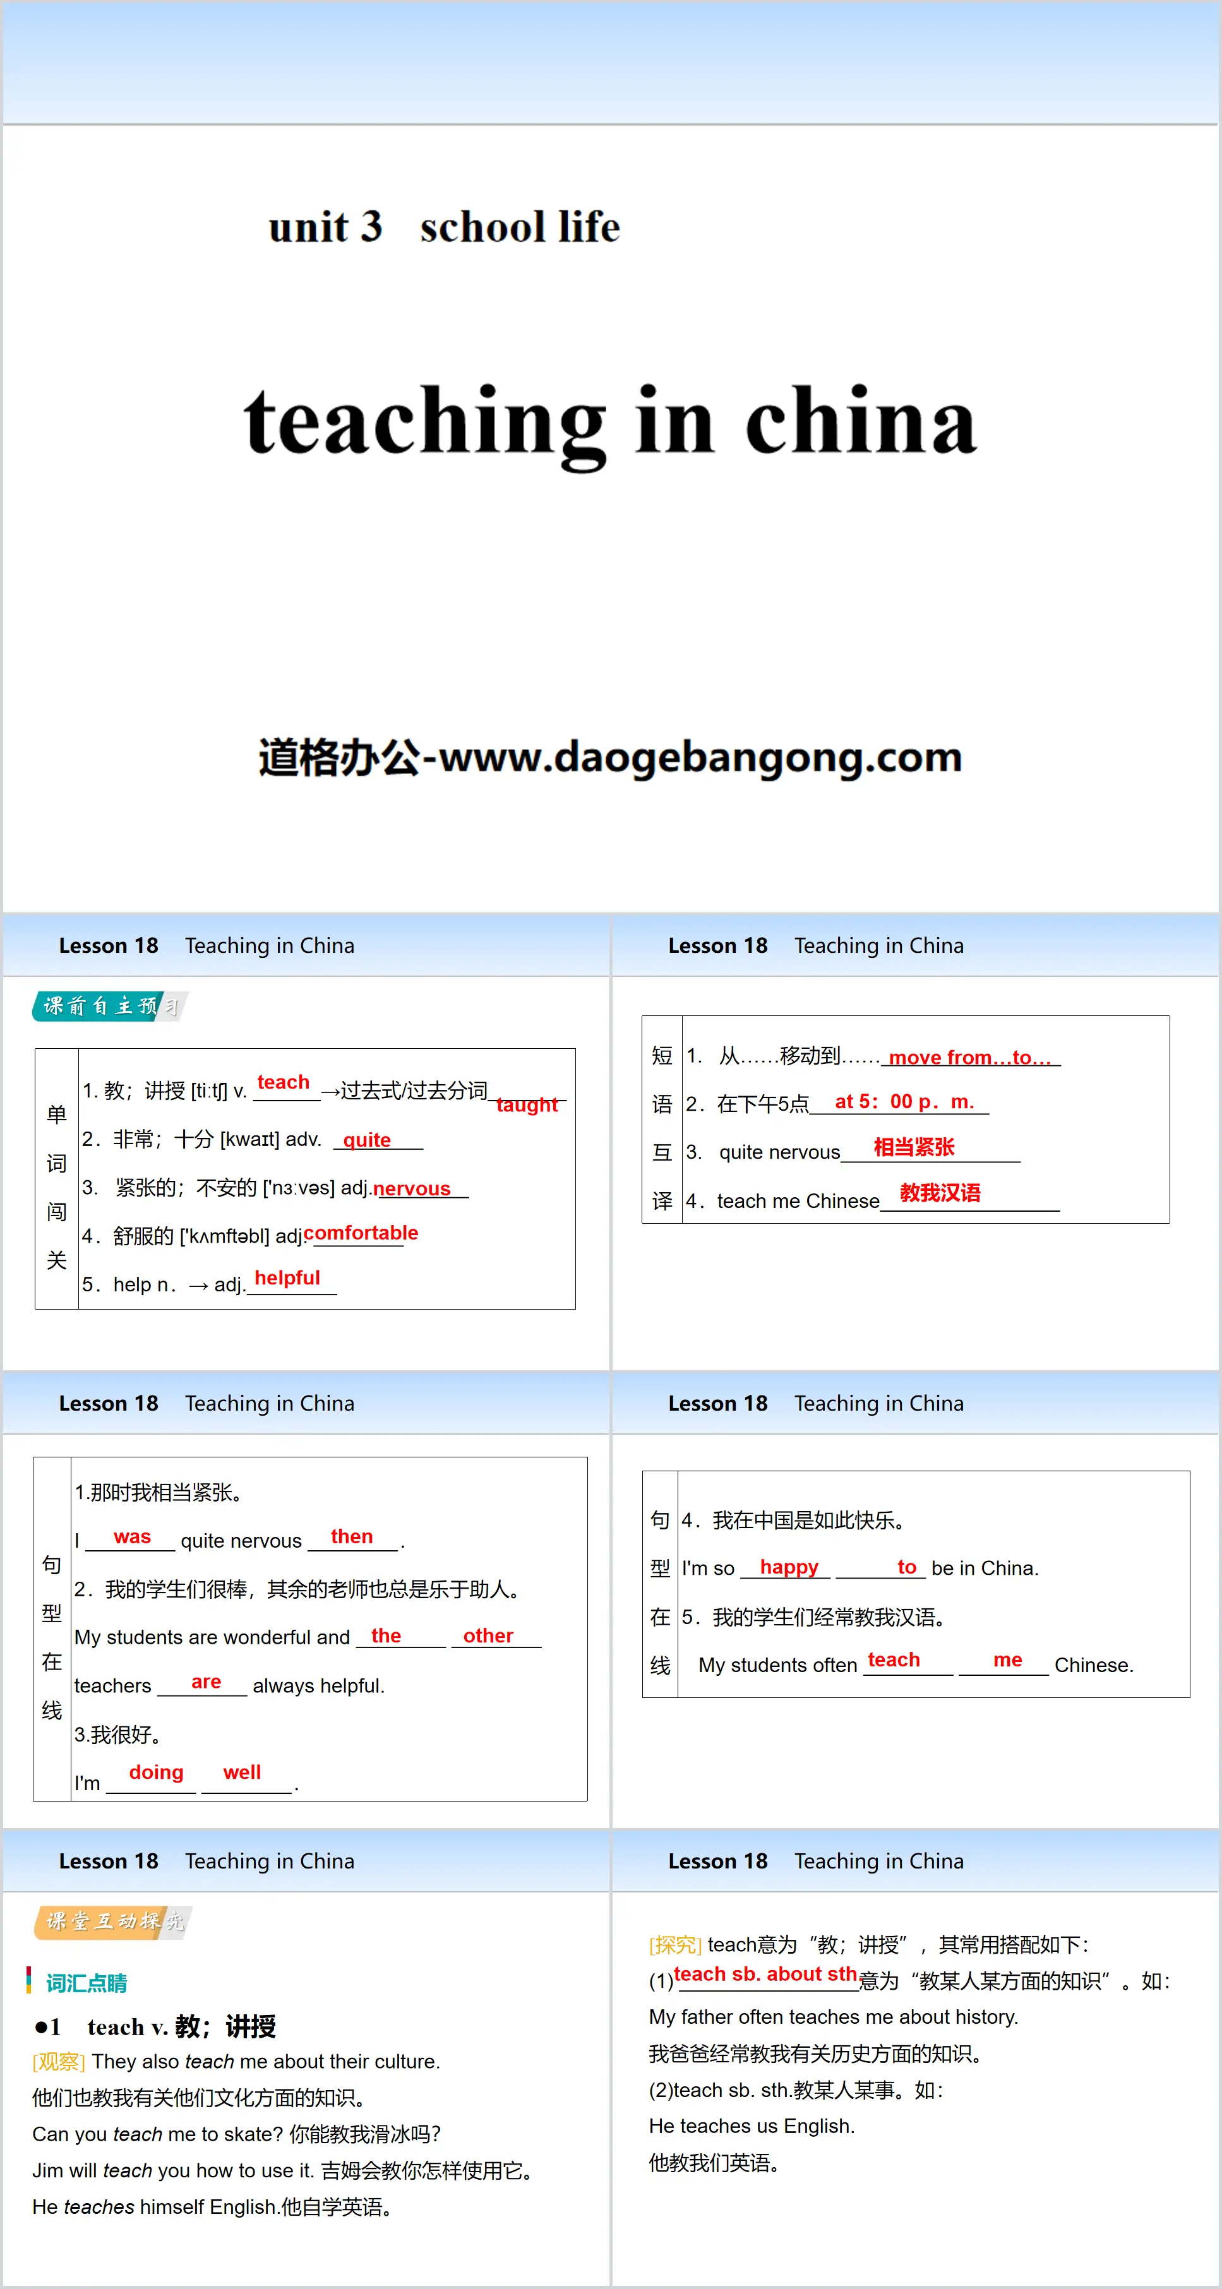Viewport: 1222px width, 2289px height.
Task: Click the red answer 'was'
Action: click(x=133, y=1536)
